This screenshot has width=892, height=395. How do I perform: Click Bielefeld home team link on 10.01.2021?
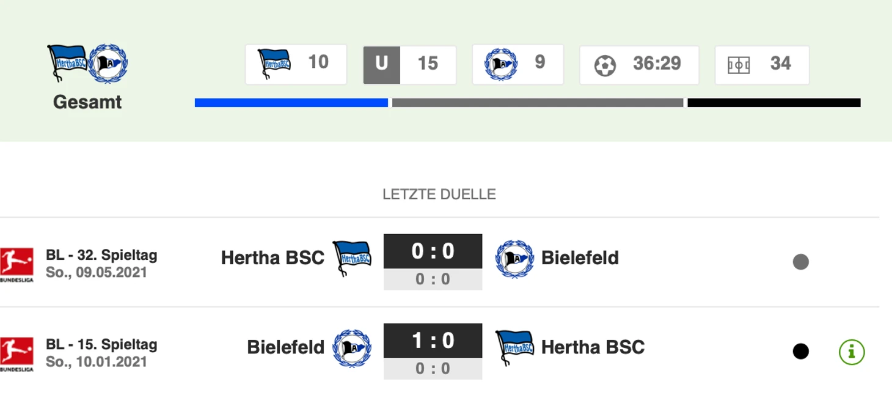point(285,347)
